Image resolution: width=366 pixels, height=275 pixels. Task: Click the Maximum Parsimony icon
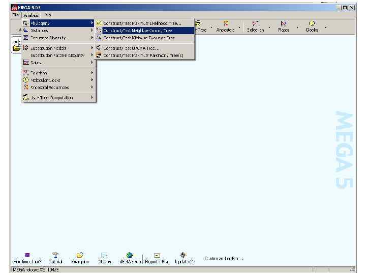99,55
